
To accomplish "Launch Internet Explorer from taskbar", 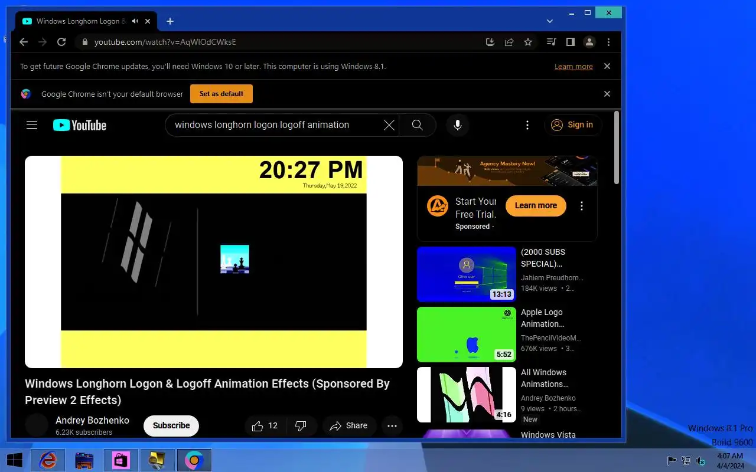I will tap(48, 460).
